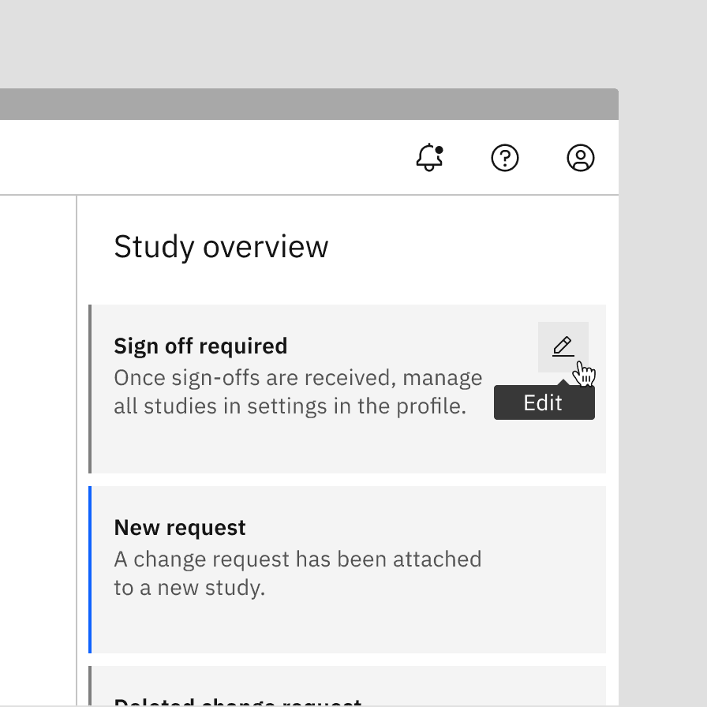The height and width of the screenshot is (707, 707).
Task: Click the vertical divider beside Study overview panel
Action: (77, 450)
